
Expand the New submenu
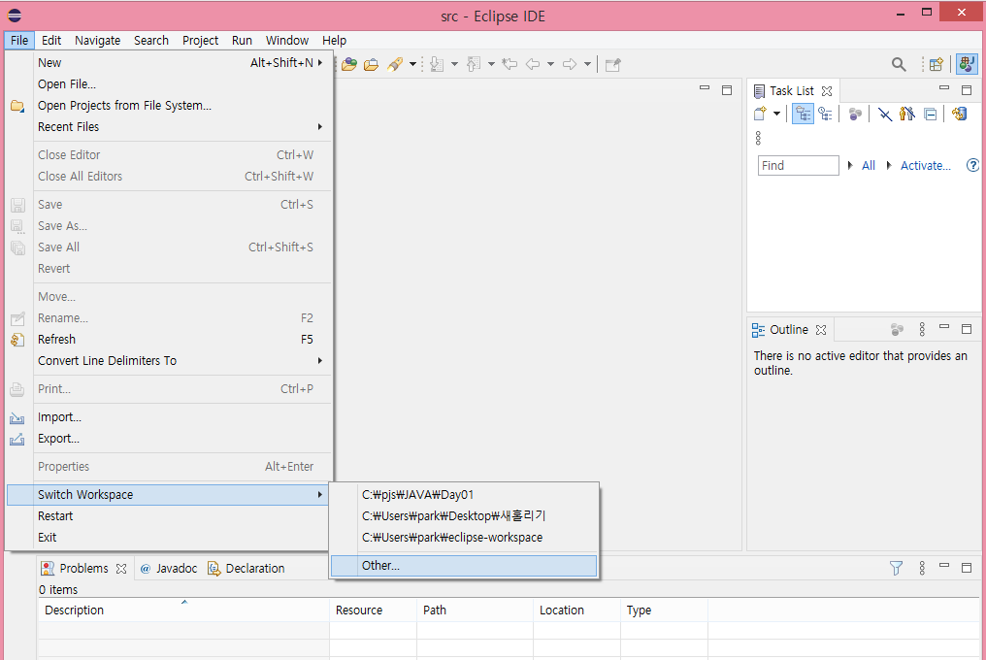tap(320, 62)
